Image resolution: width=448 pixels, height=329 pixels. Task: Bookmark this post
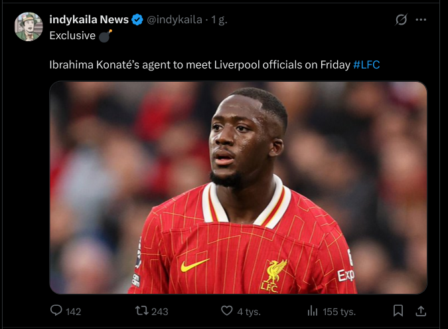398,310
